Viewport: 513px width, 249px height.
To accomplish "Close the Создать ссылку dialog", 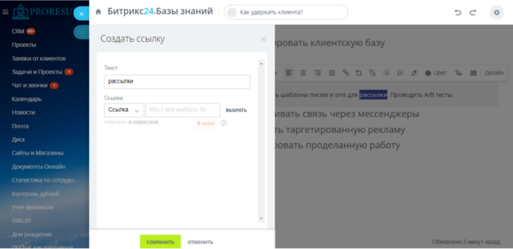I will [264, 39].
